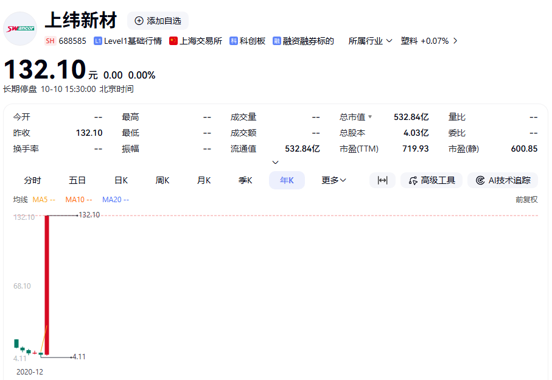
Task: Click the 4.11 low-price chart annotation
Action: click(x=79, y=357)
